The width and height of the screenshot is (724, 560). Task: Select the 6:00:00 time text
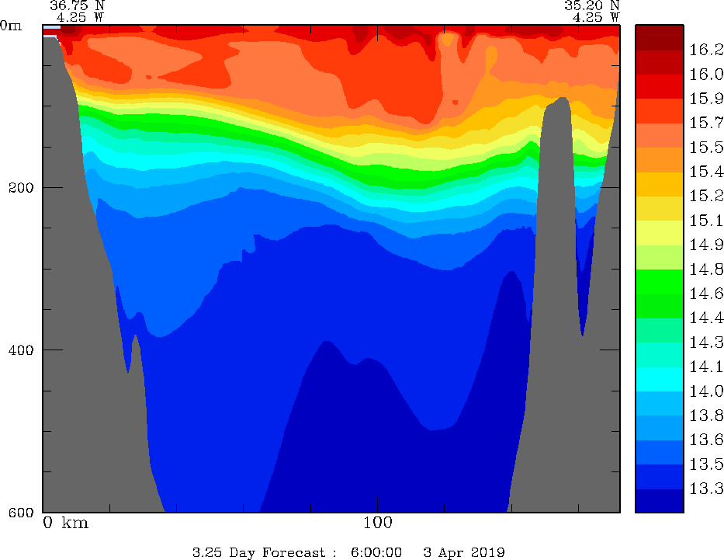tap(376, 552)
